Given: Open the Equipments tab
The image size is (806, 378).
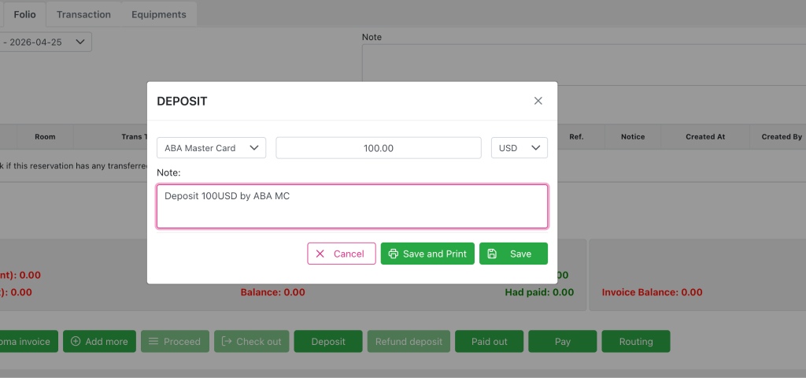Looking at the screenshot, I should 159,14.
